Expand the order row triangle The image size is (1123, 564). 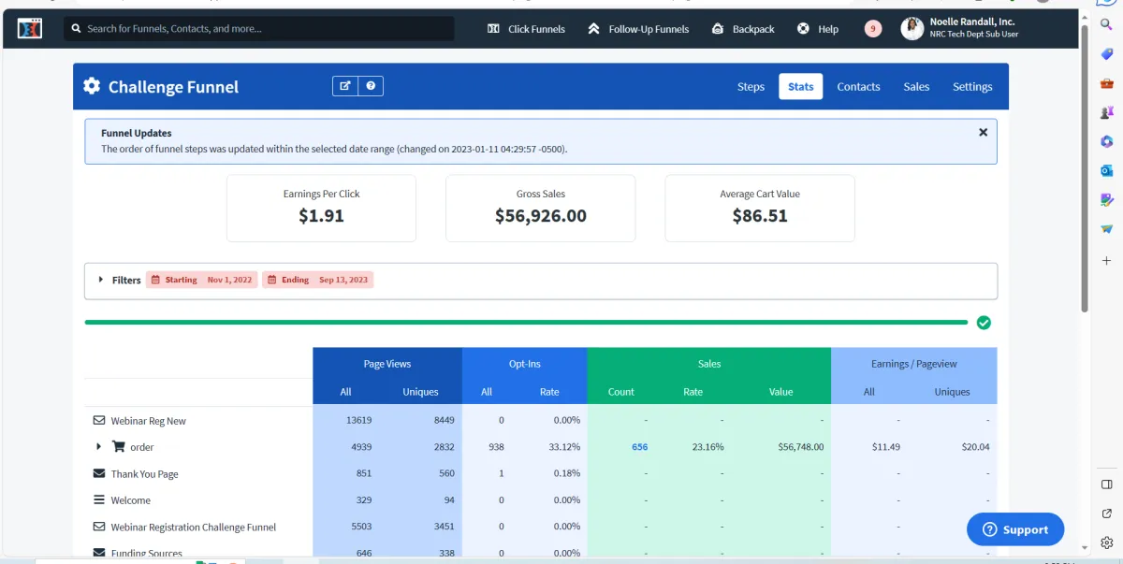tap(99, 447)
